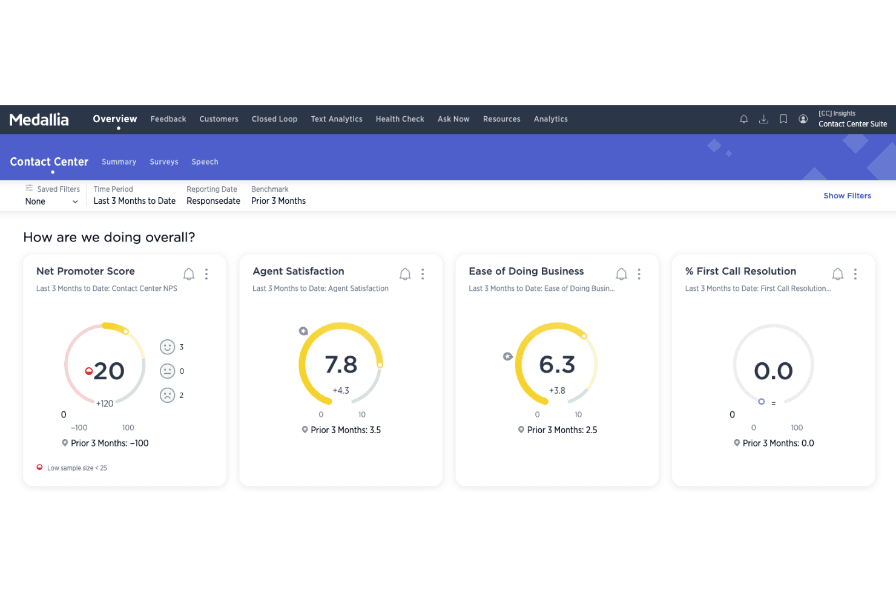896x597 pixels.
Task: Change Benchmark Prior 3 Months selector
Action: 278,201
